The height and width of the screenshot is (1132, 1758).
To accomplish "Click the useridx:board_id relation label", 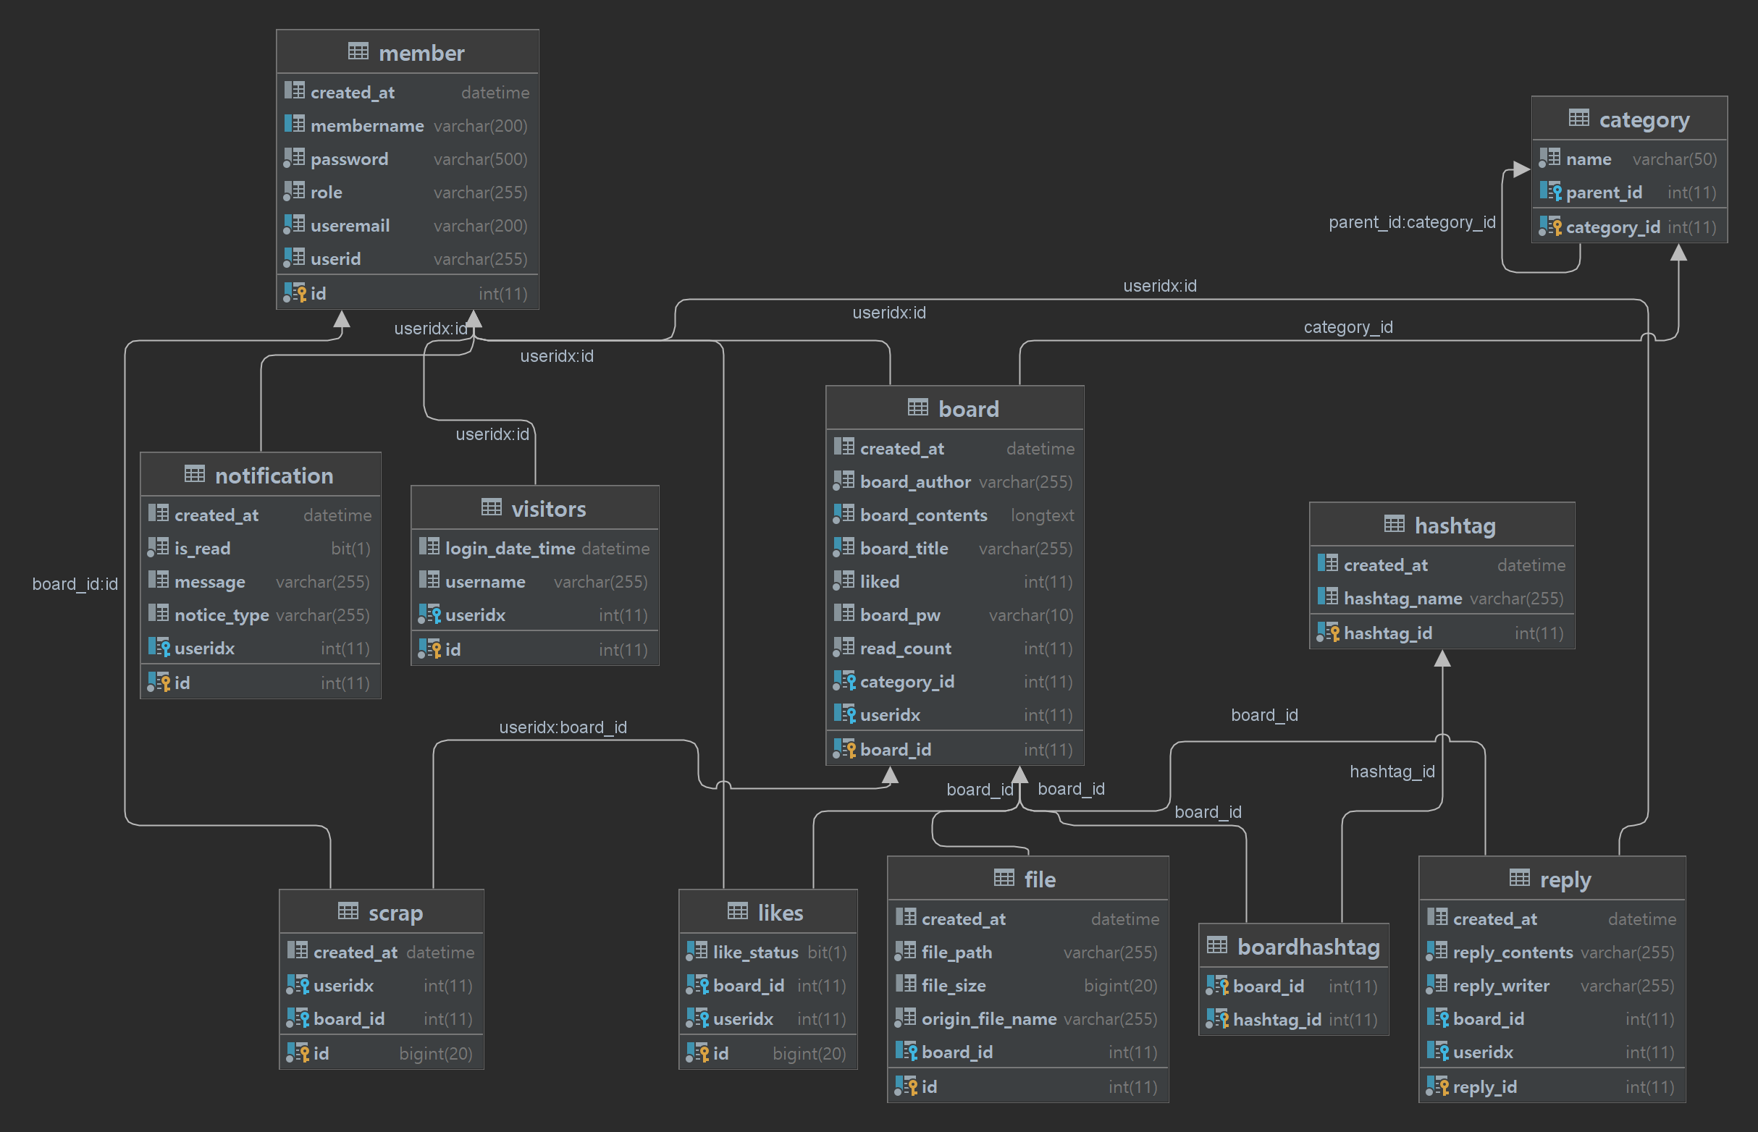I will point(563,727).
